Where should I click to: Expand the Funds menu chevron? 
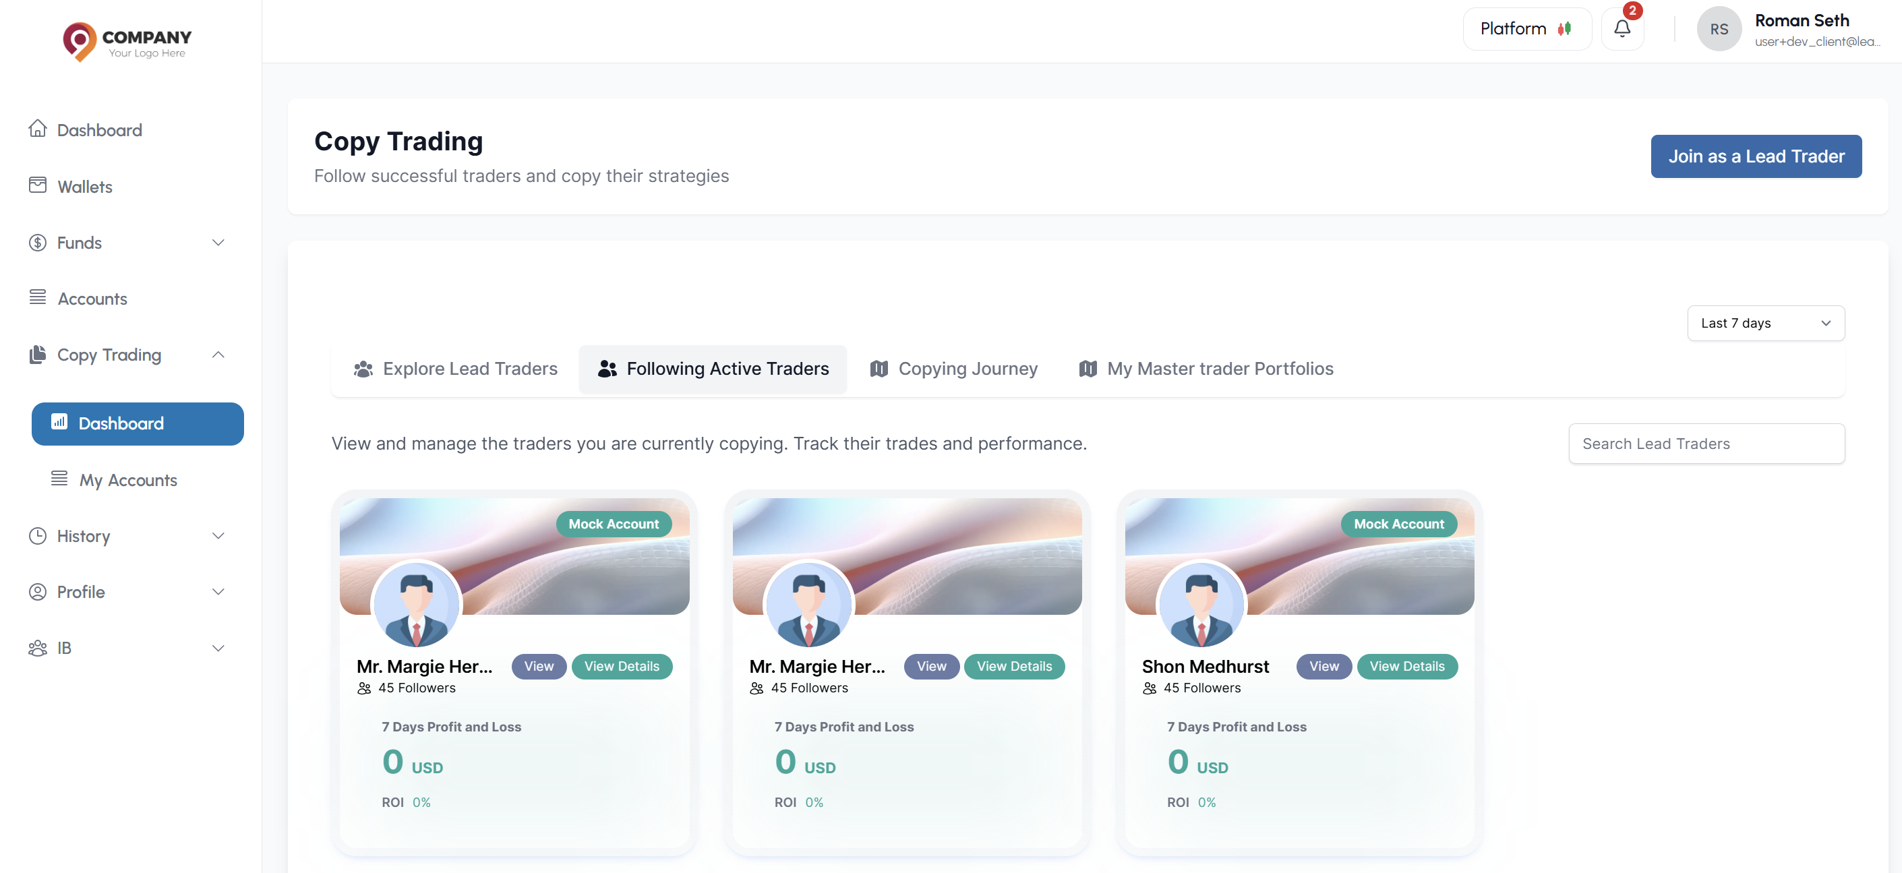pos(218,242)
